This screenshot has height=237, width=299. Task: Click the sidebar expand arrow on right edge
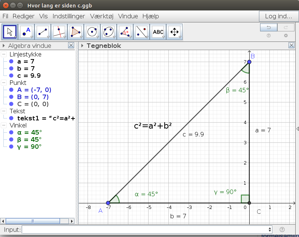pyautogui.click(x=298, y=129)
